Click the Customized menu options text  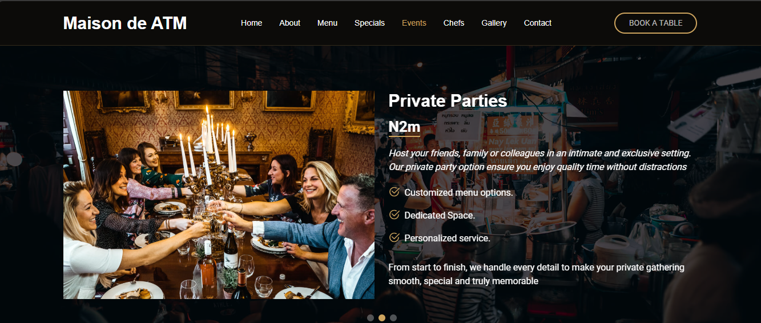(x=459, y=192)
